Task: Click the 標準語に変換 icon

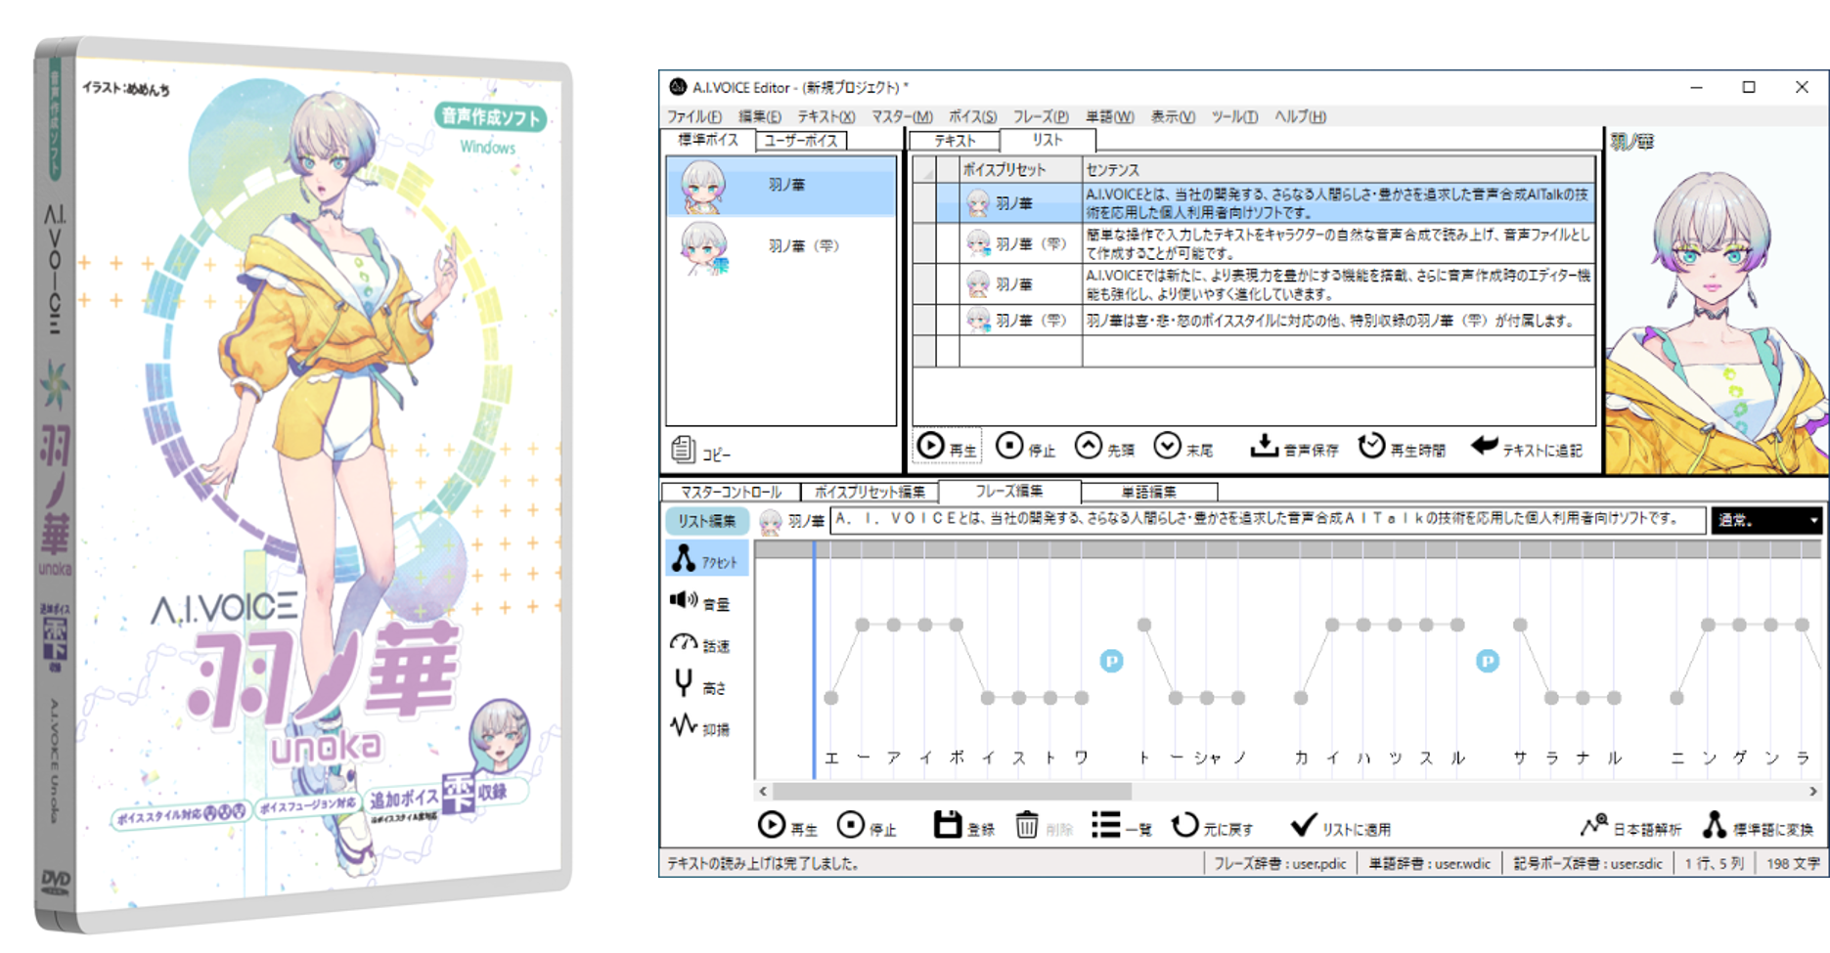Action: (x=1714, y=825)
